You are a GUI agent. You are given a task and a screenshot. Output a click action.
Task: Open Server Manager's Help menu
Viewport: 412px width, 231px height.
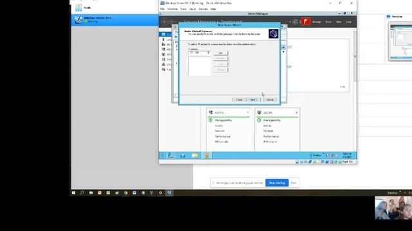(349, 22)
